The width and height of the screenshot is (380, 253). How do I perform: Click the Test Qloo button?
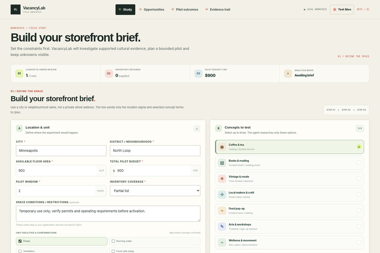[342, 9]
